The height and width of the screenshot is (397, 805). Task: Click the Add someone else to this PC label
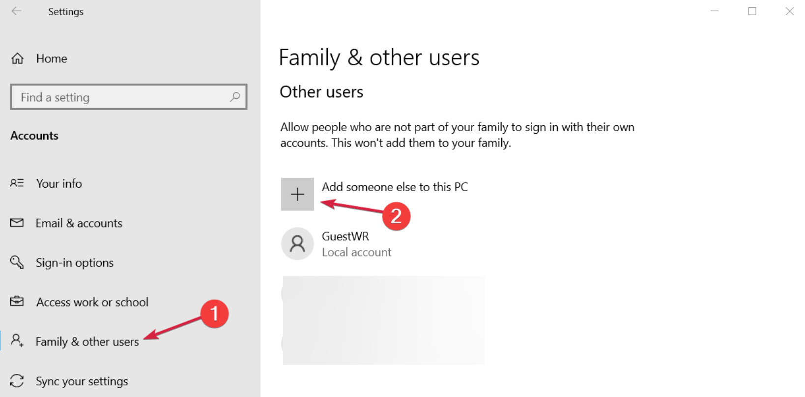point(395,187)
